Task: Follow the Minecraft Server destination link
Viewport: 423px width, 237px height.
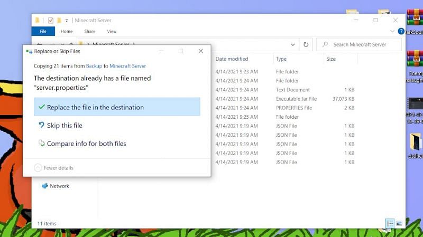Action: (127, 66)
